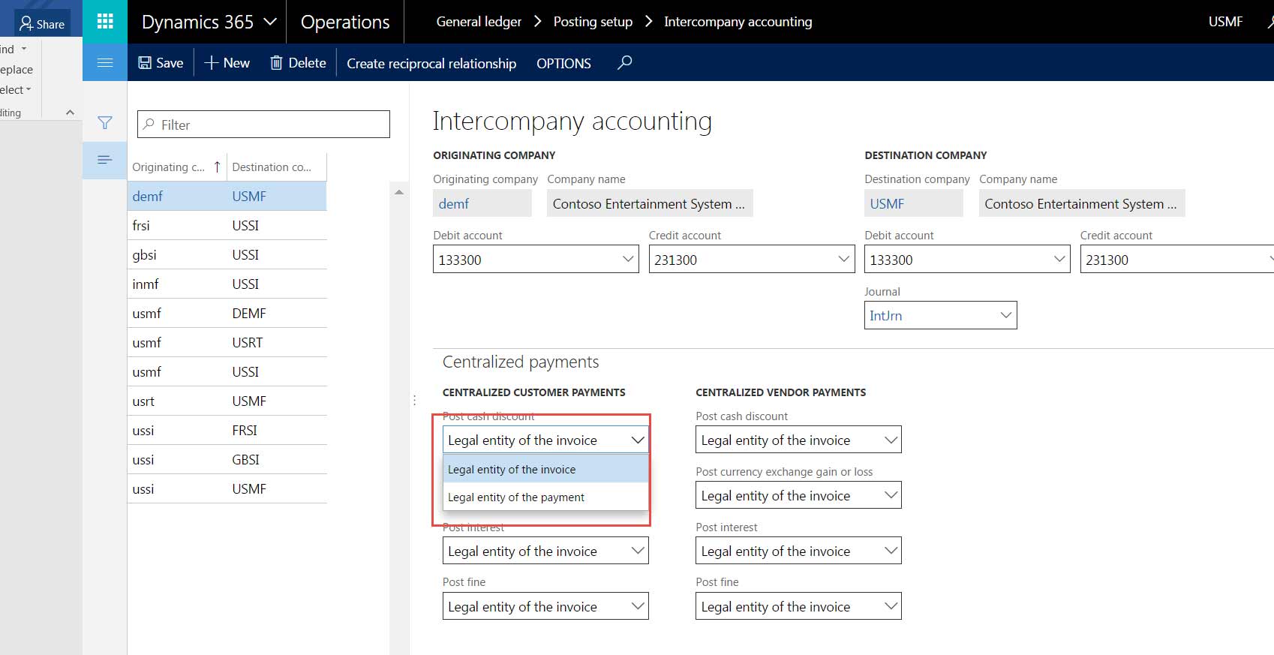Viewport: 1274px width, 655px height.
Task: Select the usmf to USRT row
Action: 227,343
